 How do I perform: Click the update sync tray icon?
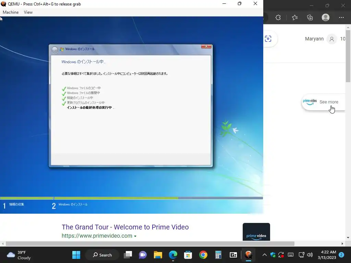click(281, 255)
